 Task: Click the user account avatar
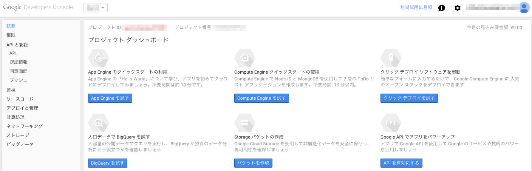point(524,8)
